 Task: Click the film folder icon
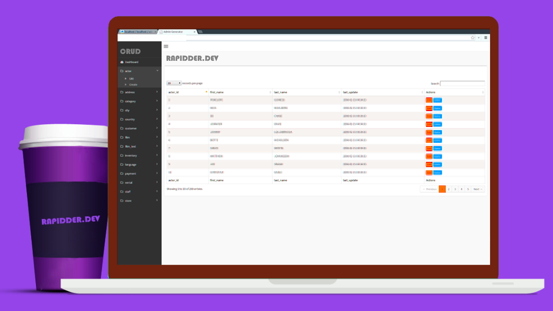click(x=122, y=138)
